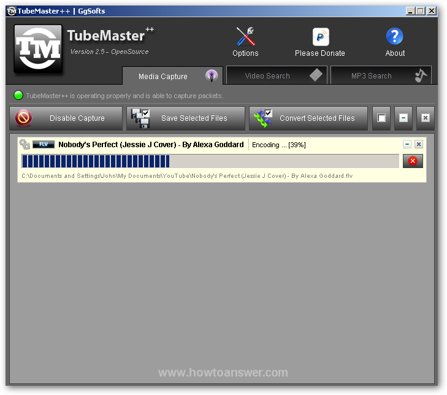Collapse the Nobody's Perfect item with minus

[407, 144]
